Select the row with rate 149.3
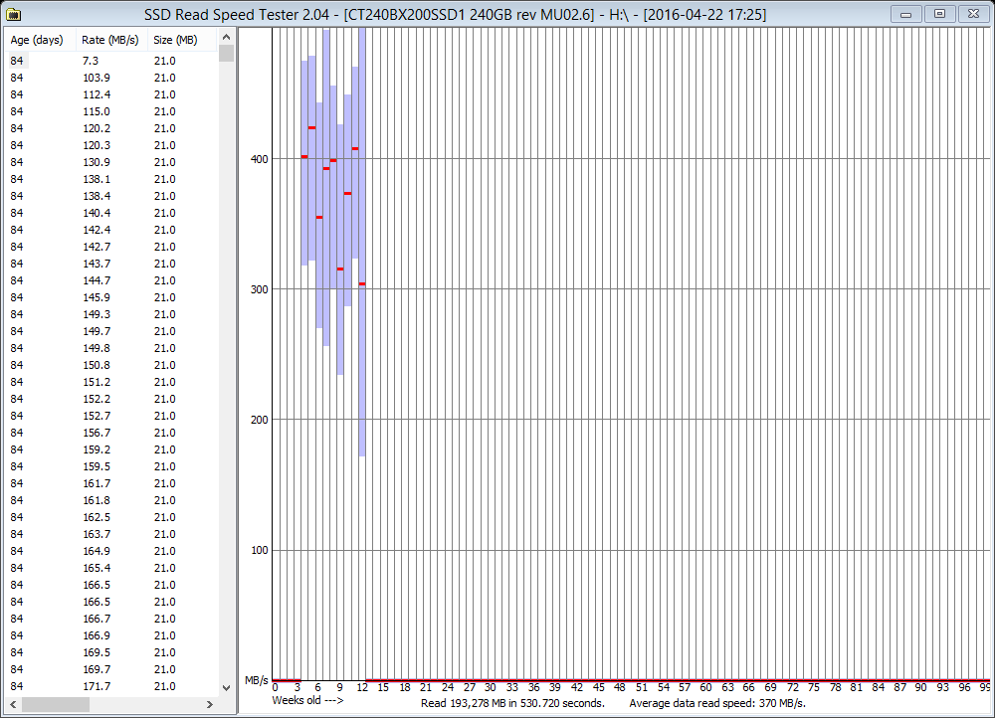This screenshot has height=718, width=995. [x=111, y=314]
